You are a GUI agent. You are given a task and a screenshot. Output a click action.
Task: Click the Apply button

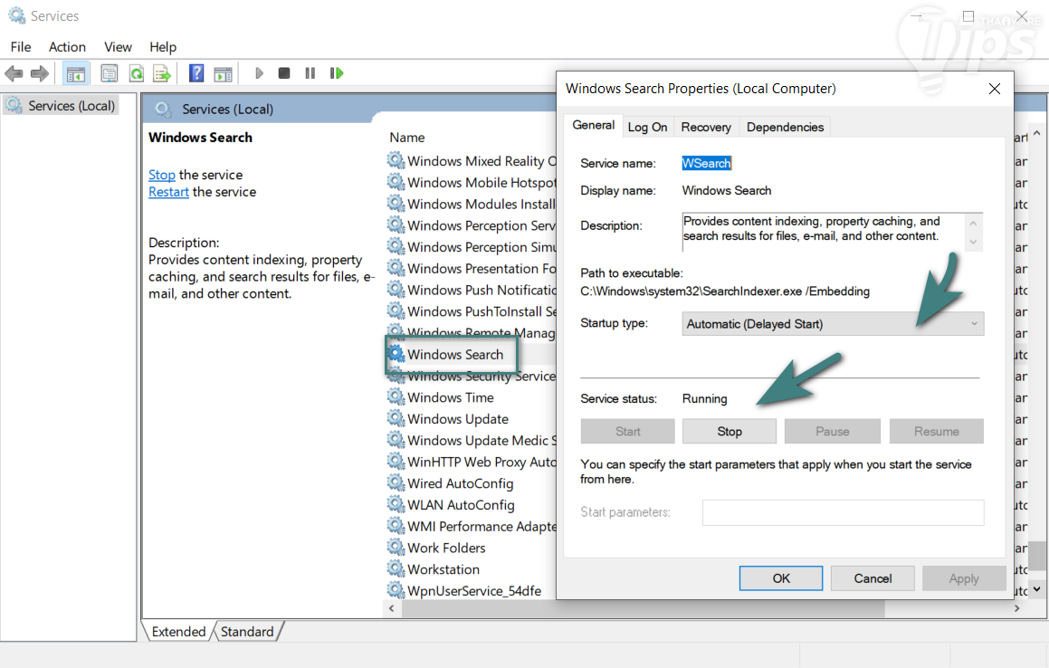pyautogui.click(x=964, y=578)
